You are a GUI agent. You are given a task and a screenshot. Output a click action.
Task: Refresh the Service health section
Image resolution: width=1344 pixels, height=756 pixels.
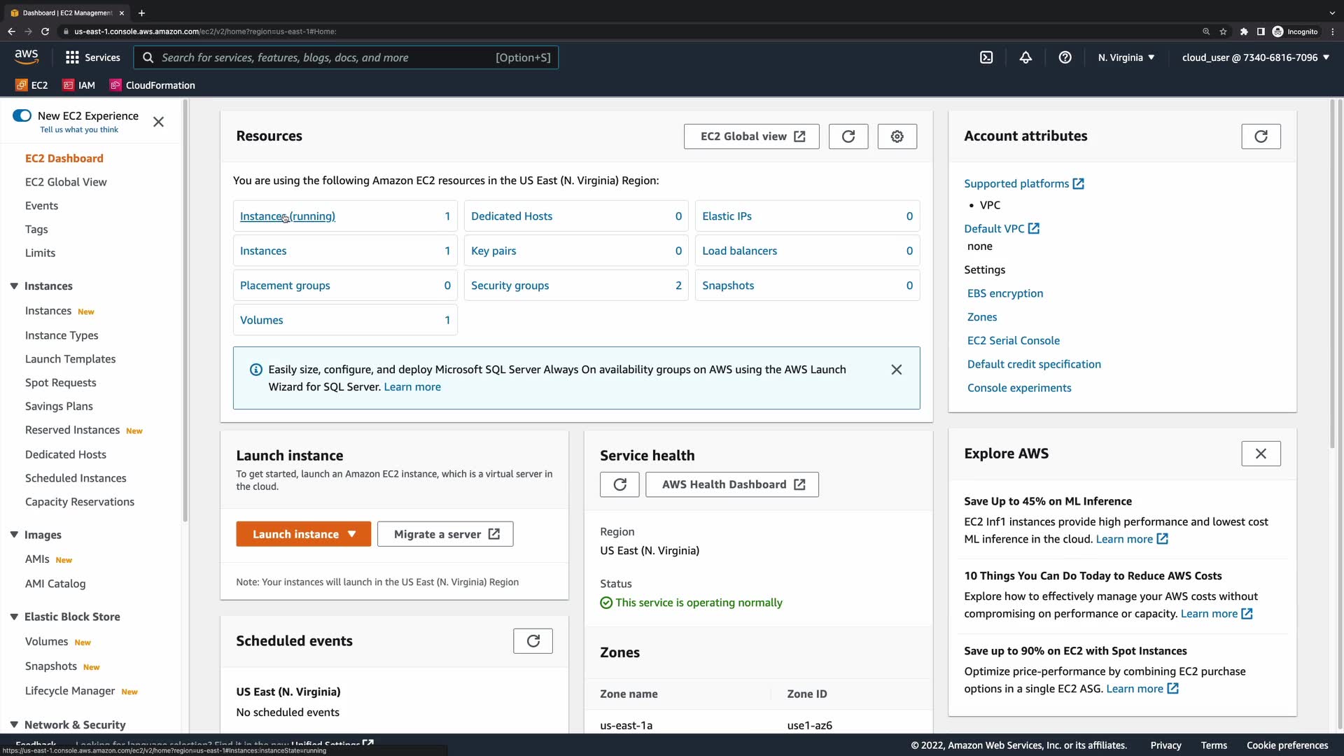(x=619, y=484)
